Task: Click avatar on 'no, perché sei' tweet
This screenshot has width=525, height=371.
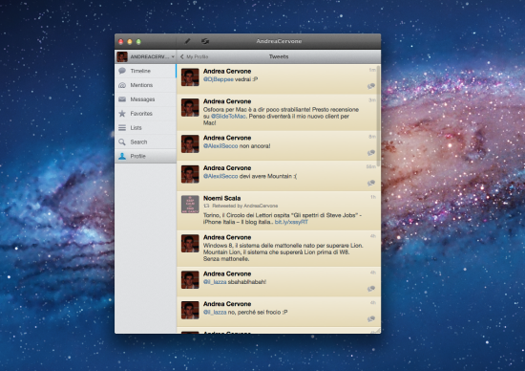Action: coord(190,310)
